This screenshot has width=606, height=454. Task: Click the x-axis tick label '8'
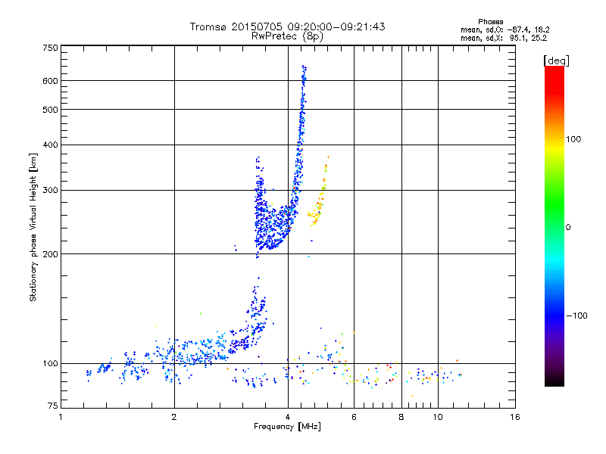(x=401, y=417)
